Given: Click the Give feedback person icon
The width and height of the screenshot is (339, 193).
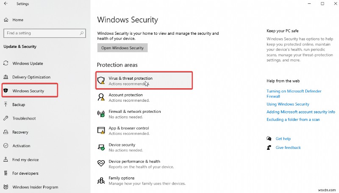Looking at the screenshot, I should (269, 148).
